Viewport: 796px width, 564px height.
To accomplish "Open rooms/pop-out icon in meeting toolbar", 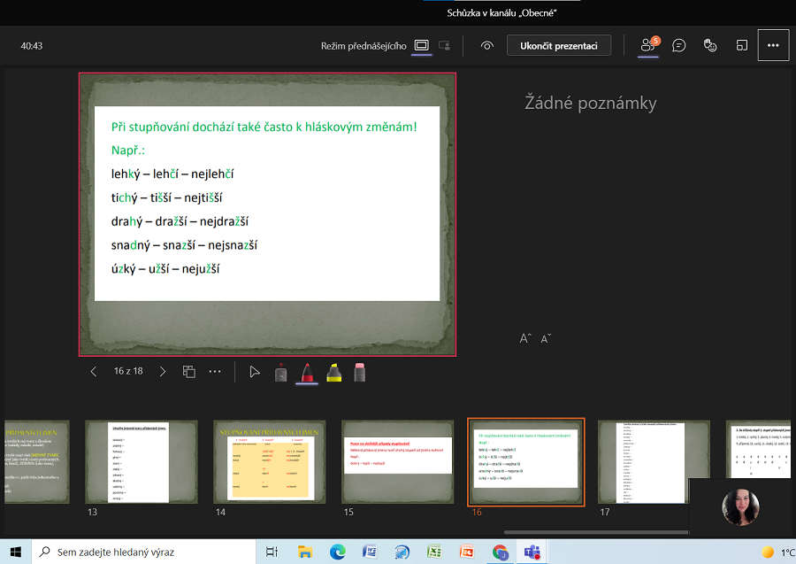I will coord(742,46).
